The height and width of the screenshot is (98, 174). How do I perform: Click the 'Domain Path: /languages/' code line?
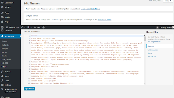pyautogui.click(x=43, y=81)
